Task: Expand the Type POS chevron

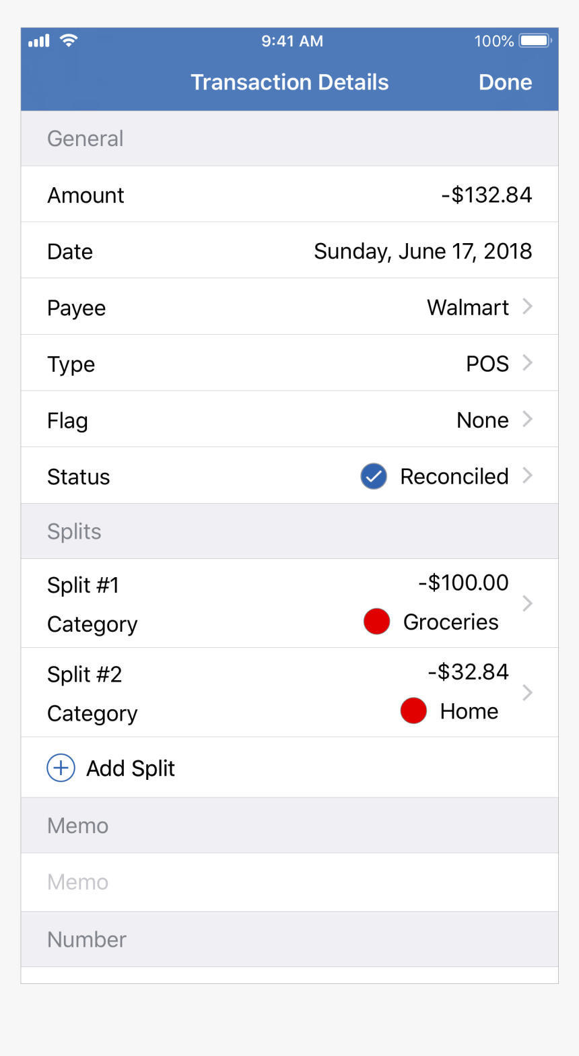Action: point(528,364)
